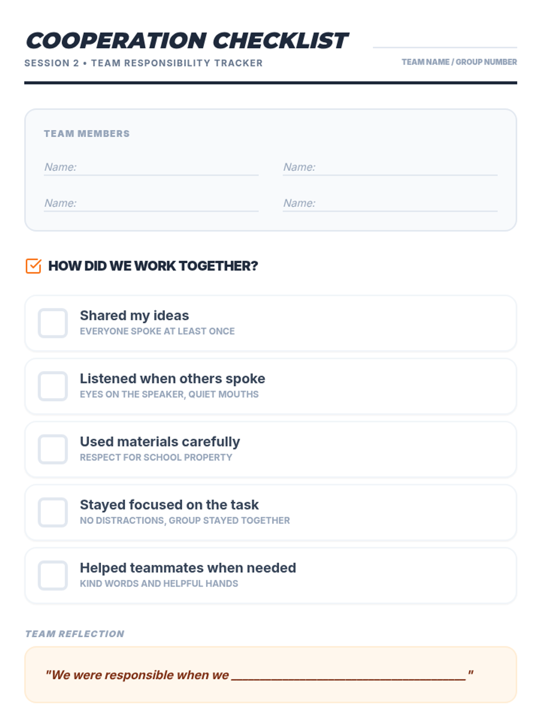
Task: Tick 'Helped teammates when needed' checkbox
Action: (x=53, y=575)
